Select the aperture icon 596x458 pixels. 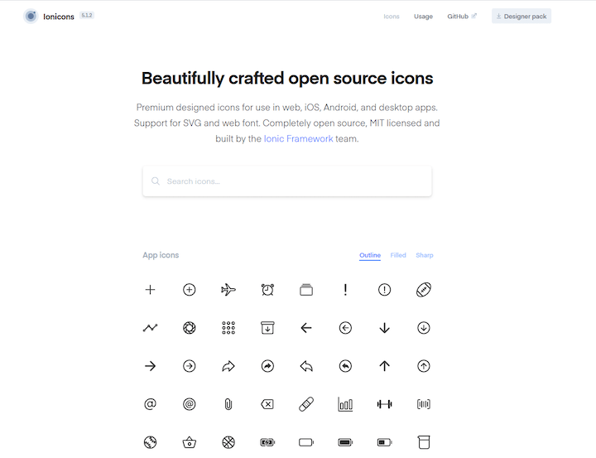tap(189, 328)
